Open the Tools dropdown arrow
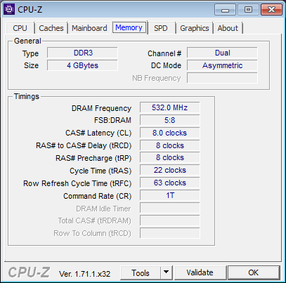 167,272
